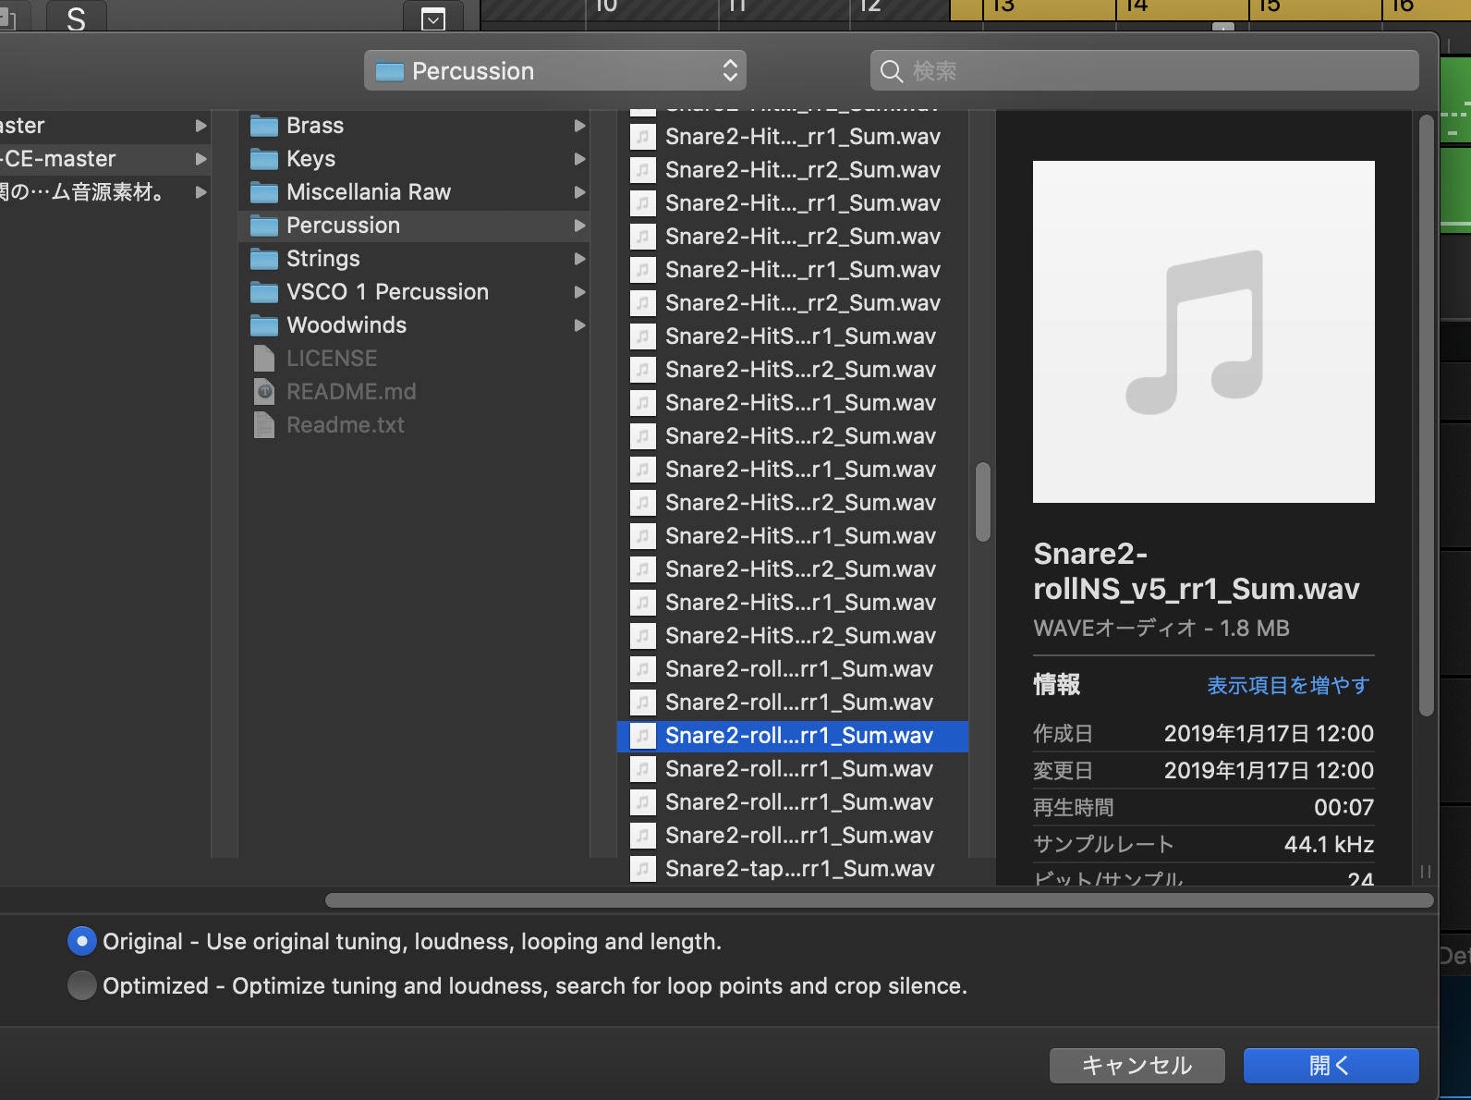Expand the Strings folder arrow

(x=579, y=259)
